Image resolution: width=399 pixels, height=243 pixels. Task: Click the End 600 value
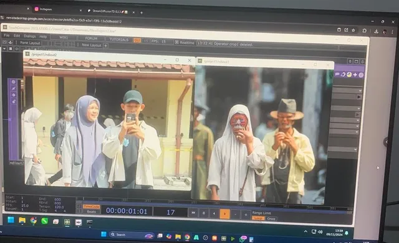tap(57, 199)
